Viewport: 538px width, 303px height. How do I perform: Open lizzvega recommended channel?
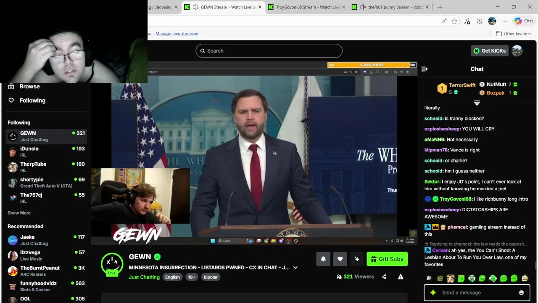click(46, 255)
